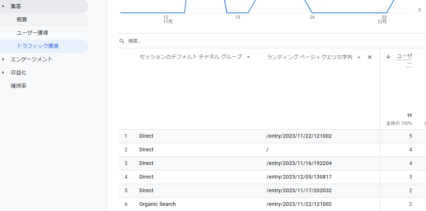426x211 pixels.
Task: Open the エンゲージメント menu label
Action: [x=31, y=59]
